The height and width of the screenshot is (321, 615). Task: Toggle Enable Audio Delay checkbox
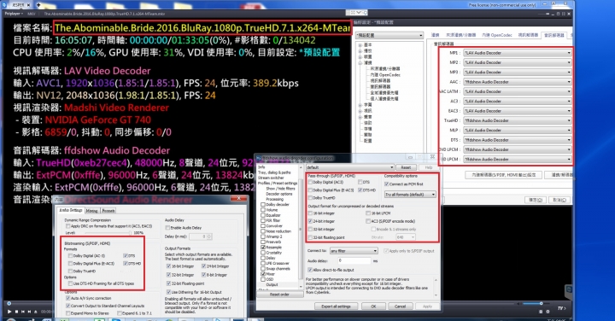(x=168, y=227)
